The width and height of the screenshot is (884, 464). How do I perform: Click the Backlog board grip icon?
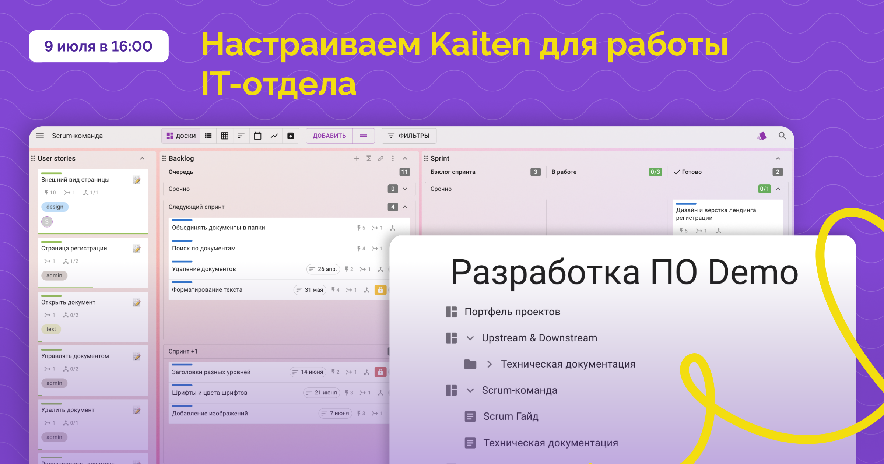[164, 158]
